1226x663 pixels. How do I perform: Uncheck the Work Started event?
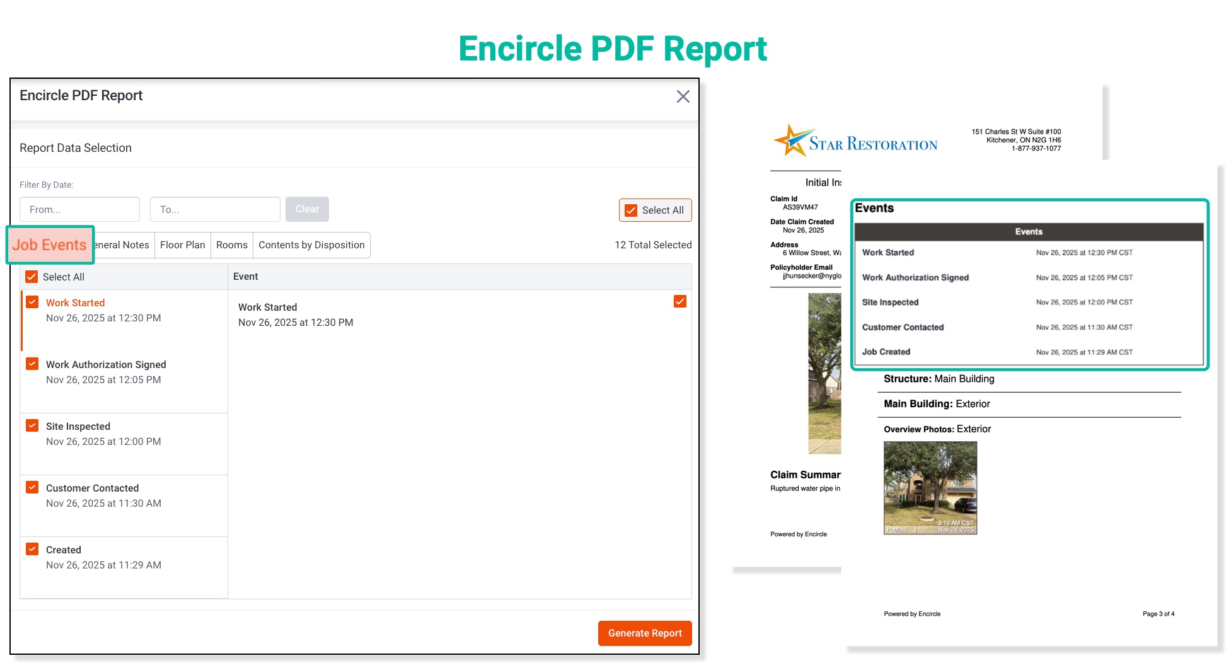coord(32,301)
